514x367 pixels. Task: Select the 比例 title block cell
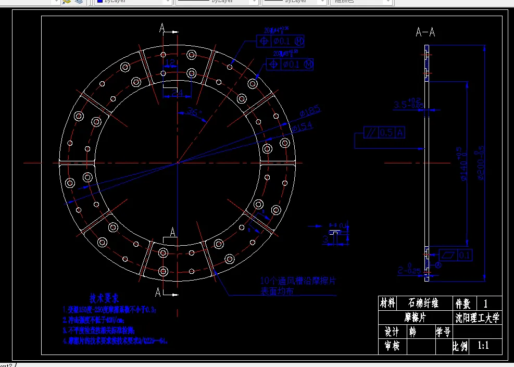pyautogui.click(x=461, y=346)
